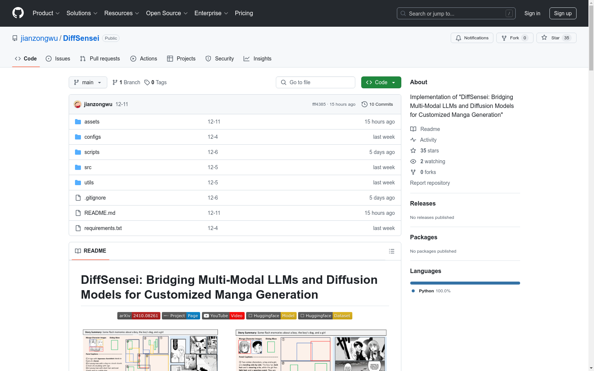This screenshot has height=371, width=594.
Task: Click the Search or jump to field
Action: click(456, 13)
